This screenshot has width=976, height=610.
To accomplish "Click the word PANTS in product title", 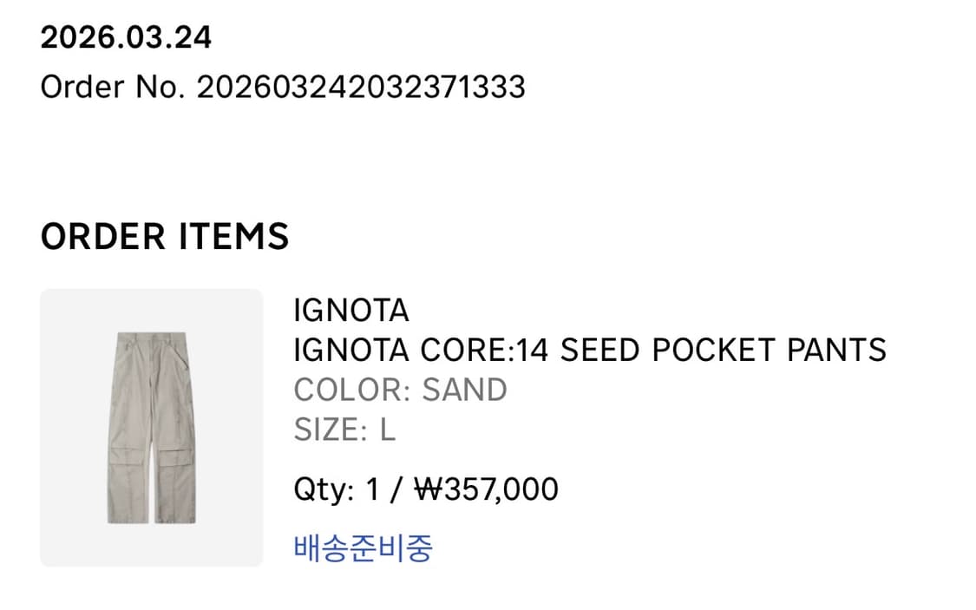I will pyautogui.click(x=836, y=350).
